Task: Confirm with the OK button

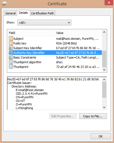Action: (x=101, y=136)
